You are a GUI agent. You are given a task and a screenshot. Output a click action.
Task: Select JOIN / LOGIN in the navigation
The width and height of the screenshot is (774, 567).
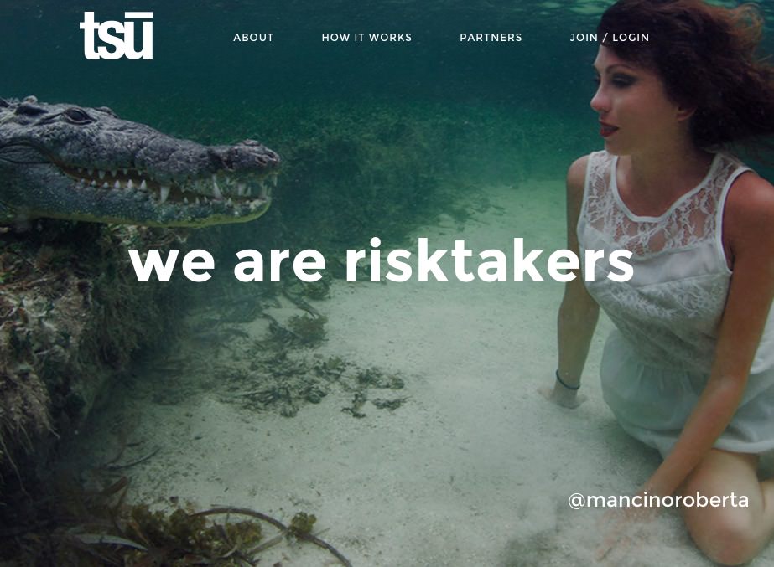point(609,38)
